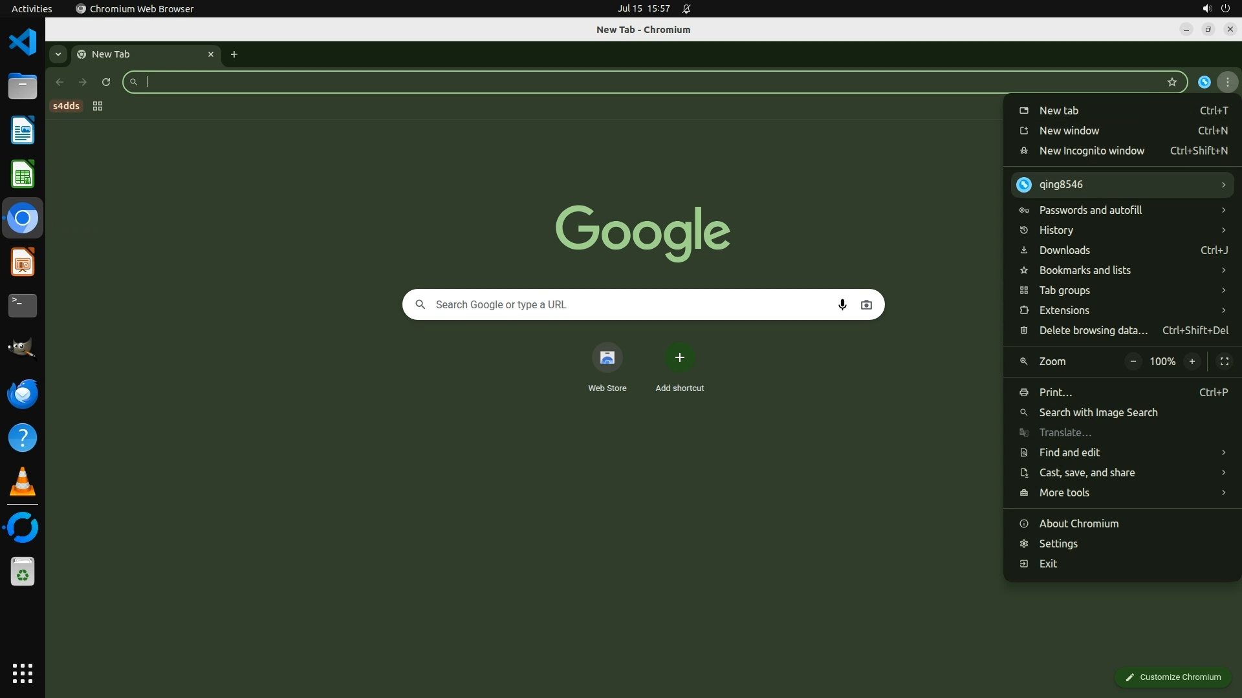Screen dimensions: 1242x698
Task: Toggle fullscreen mode in Zoom row
Action: 1224,361
